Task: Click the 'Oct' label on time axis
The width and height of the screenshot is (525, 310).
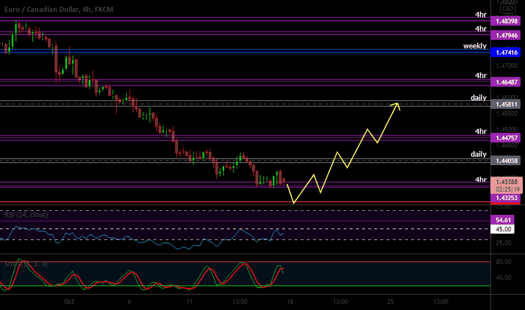Action: (69, 302)
